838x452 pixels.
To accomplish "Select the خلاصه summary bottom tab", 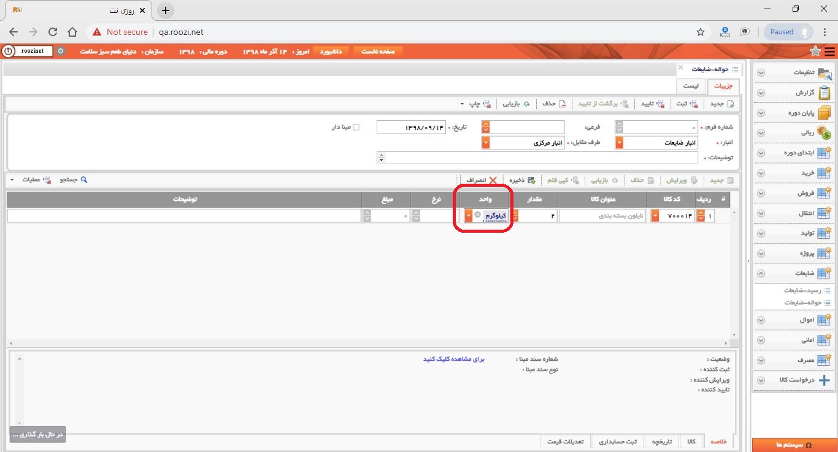I will [718, 442].
